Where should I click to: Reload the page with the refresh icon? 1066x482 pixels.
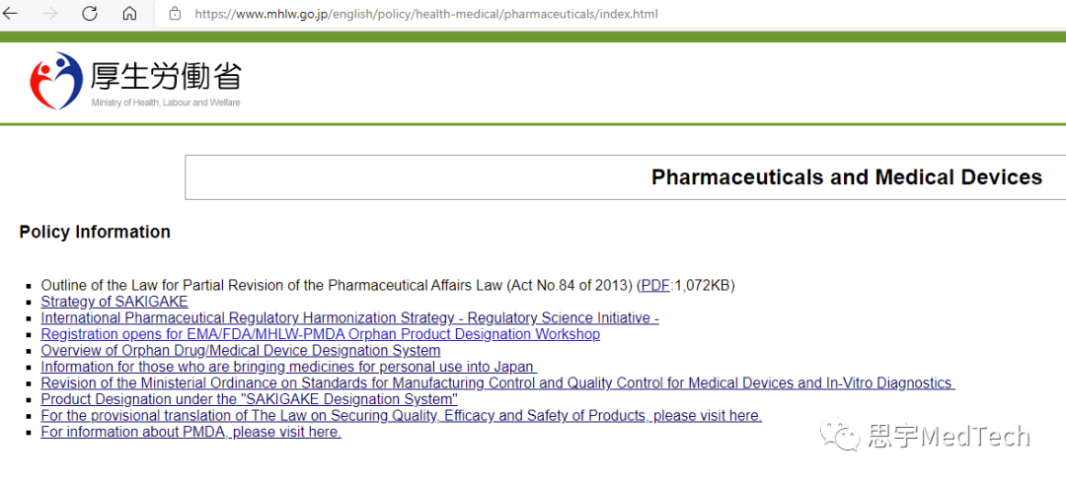click(90, 14)
